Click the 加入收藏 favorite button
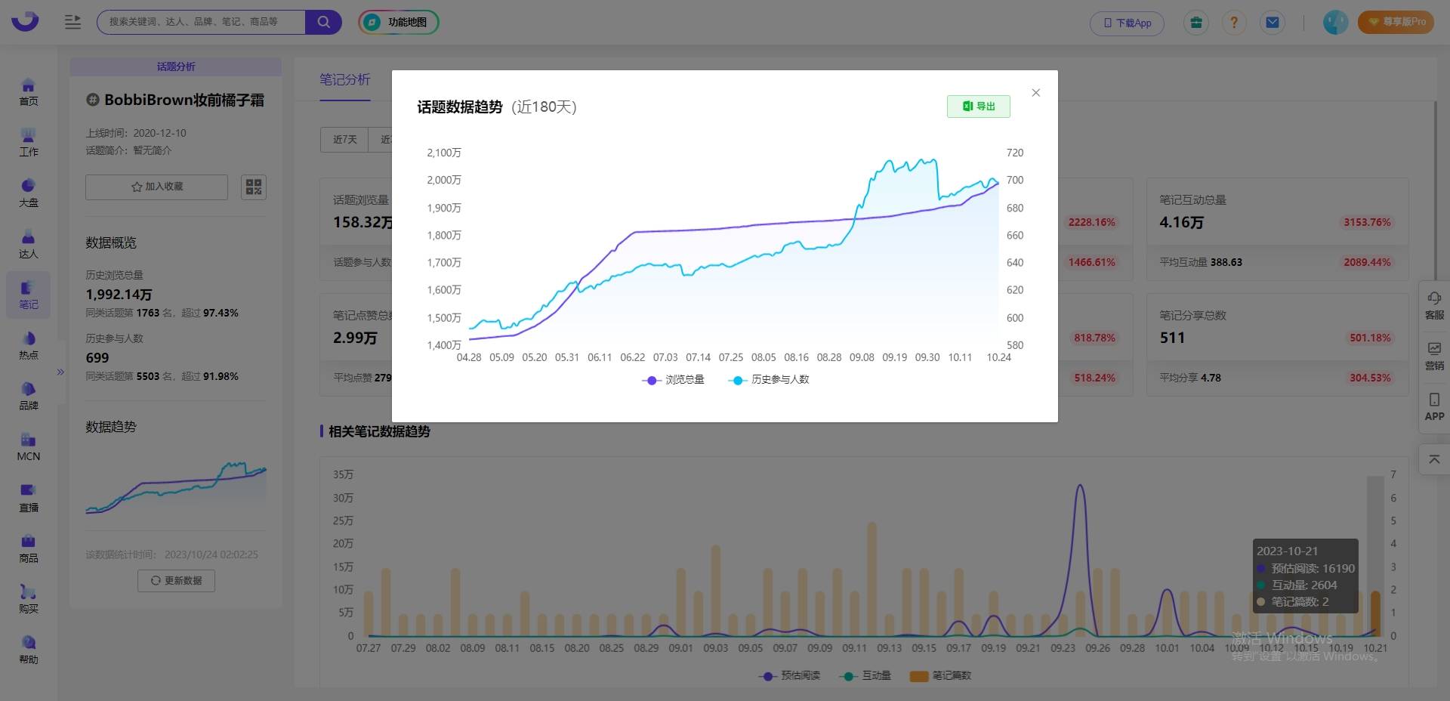 click(x=156, y=187)
